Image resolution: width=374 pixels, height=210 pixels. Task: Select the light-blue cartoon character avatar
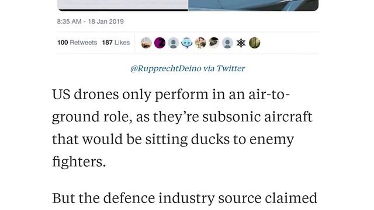[x=187, y=43]
